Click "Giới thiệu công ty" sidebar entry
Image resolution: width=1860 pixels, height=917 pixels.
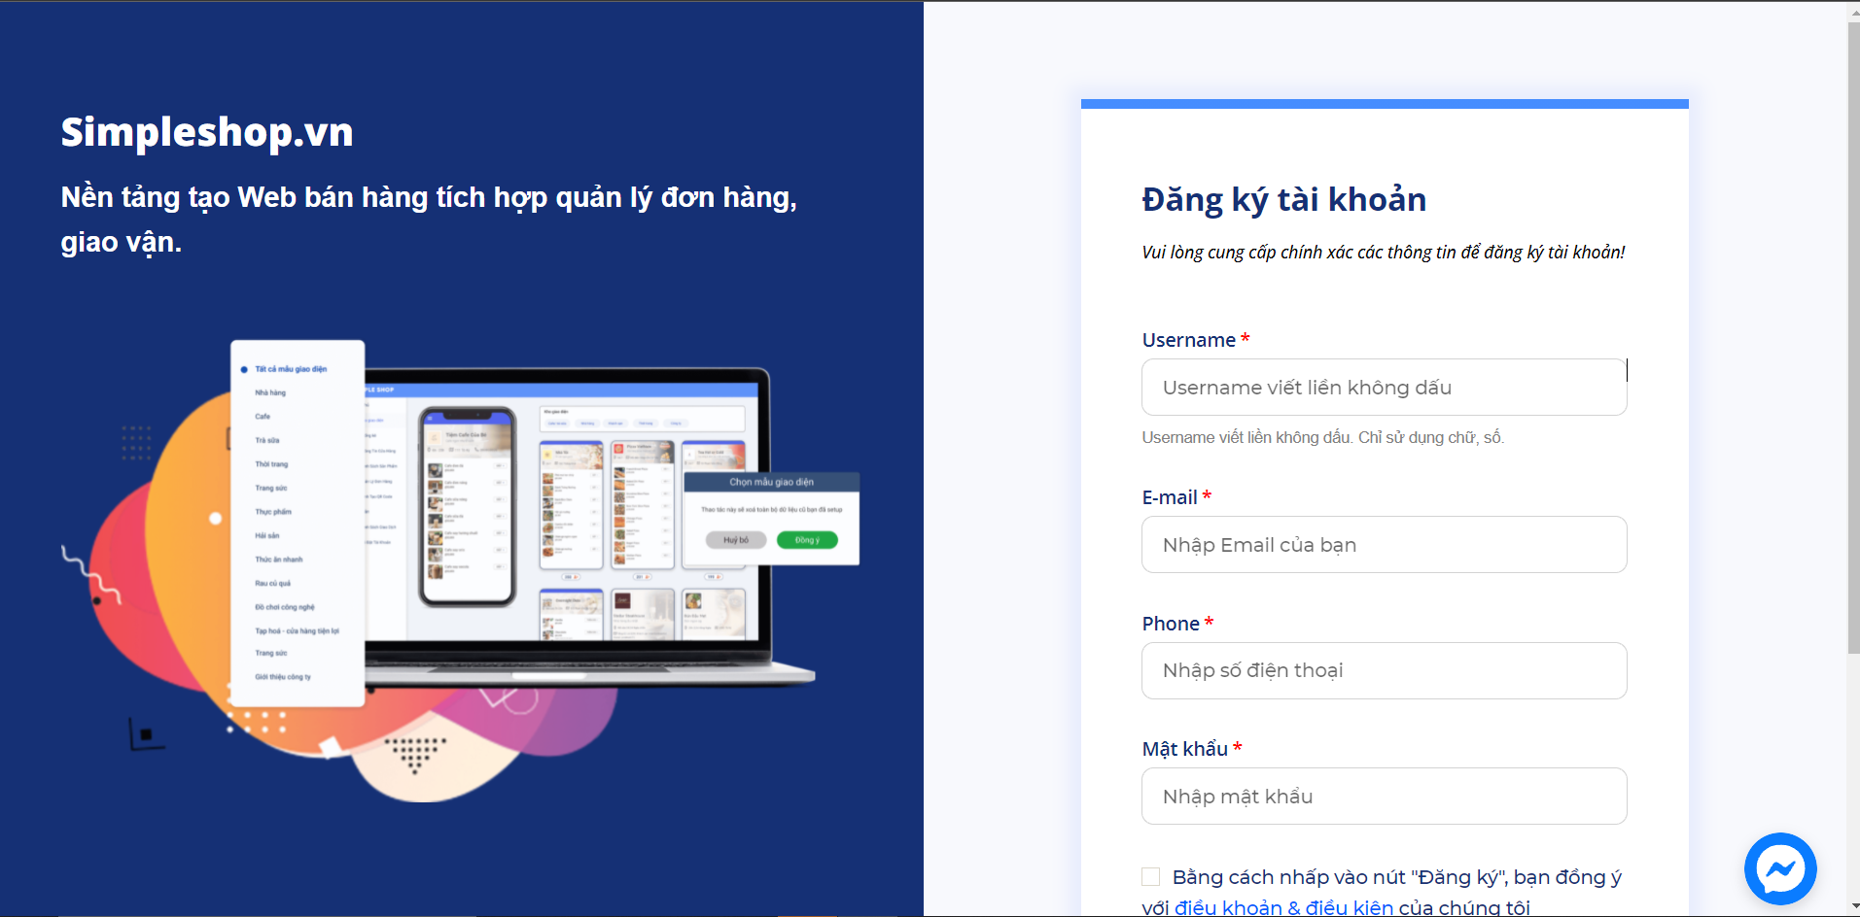pyautogui.click(x=282, y=676)
